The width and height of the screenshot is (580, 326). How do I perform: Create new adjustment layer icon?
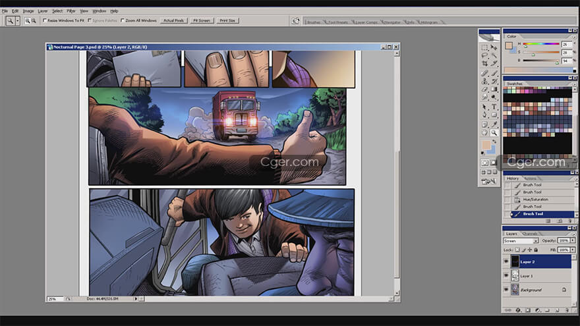point(538,310)
